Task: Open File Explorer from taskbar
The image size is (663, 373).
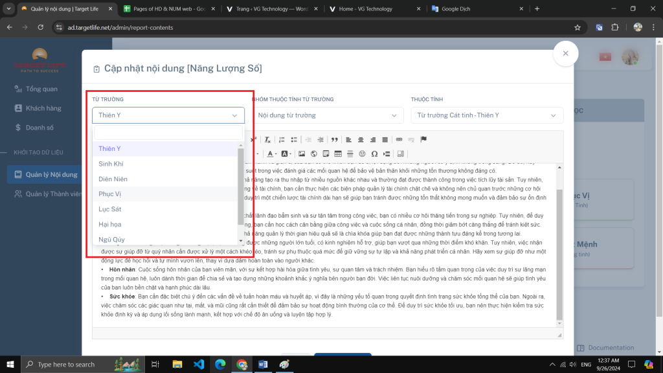Action: [177, 364]
